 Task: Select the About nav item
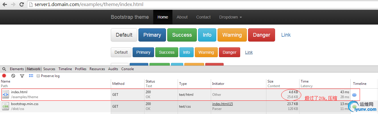(x=182, y=17)
